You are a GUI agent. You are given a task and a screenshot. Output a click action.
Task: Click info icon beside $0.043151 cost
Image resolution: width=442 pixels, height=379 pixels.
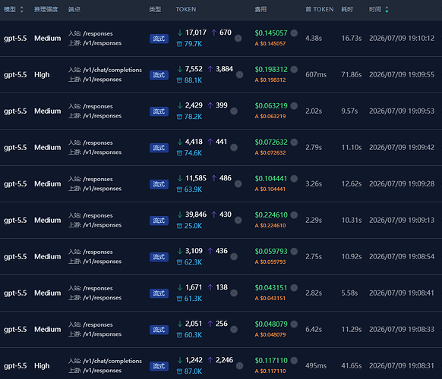294,287
